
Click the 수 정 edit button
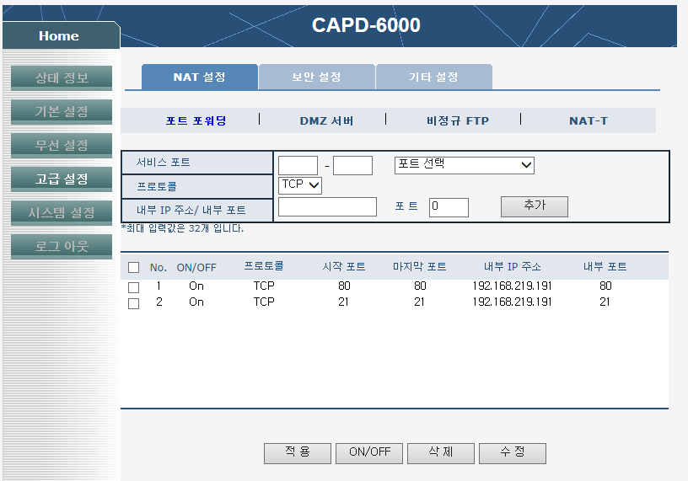click(513, 453)
